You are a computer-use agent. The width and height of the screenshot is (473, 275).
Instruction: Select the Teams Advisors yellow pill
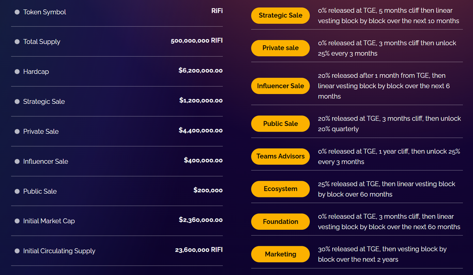click(280, 156)
